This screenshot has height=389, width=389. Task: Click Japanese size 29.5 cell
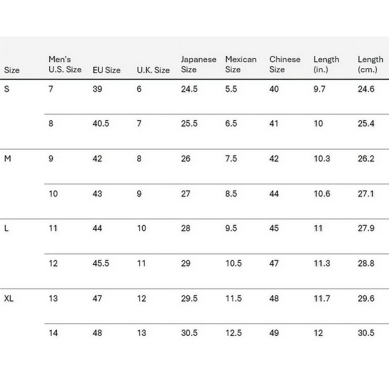click(189, 298)
